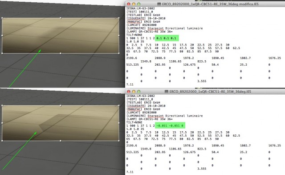Click value '513.225' in modifica.IES window
Screen dimensions: 285x175
pyautogui.click(x=133, y=65)
